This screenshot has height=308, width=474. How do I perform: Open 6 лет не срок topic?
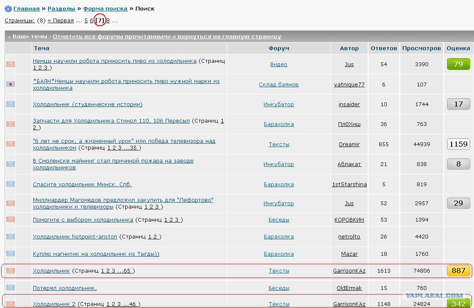pos(124,145)
